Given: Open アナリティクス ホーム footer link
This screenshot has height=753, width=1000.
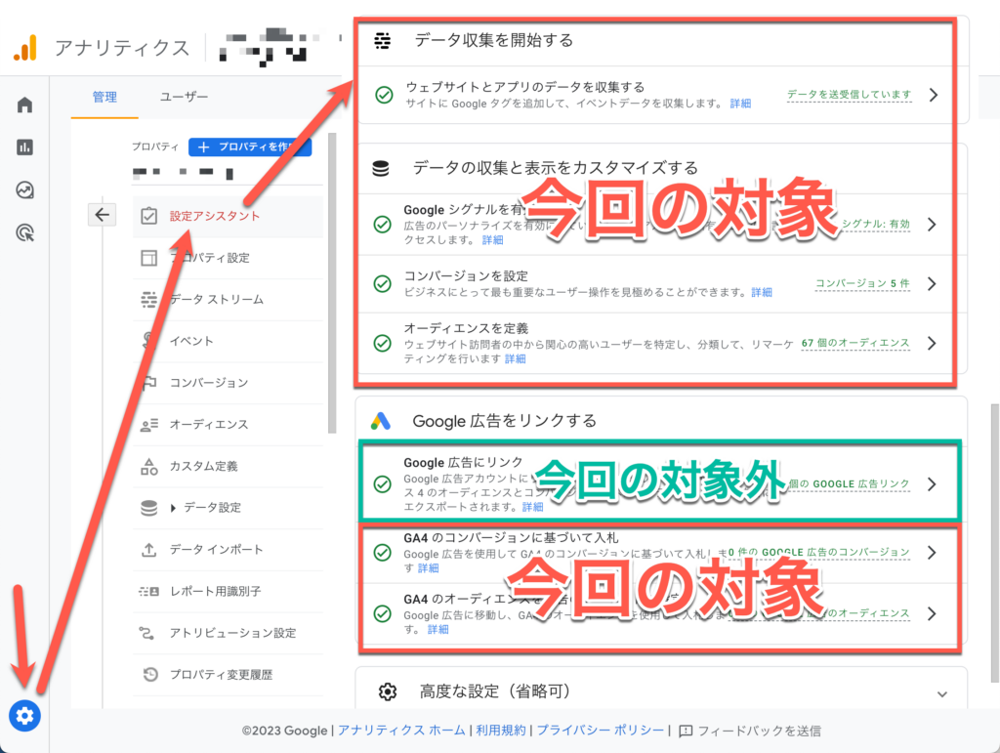Looking at the screenshot, I should pos(401,731).
